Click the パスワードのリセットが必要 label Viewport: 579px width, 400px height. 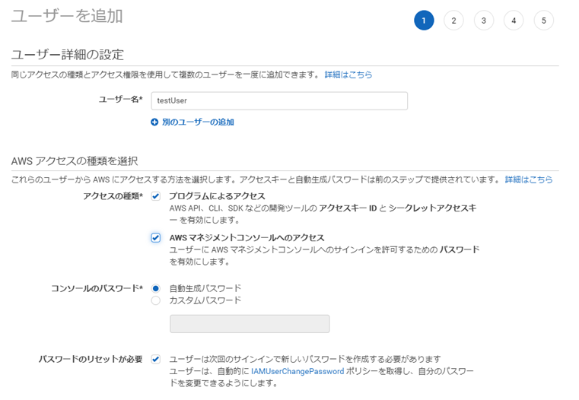[x=91, y=359]
